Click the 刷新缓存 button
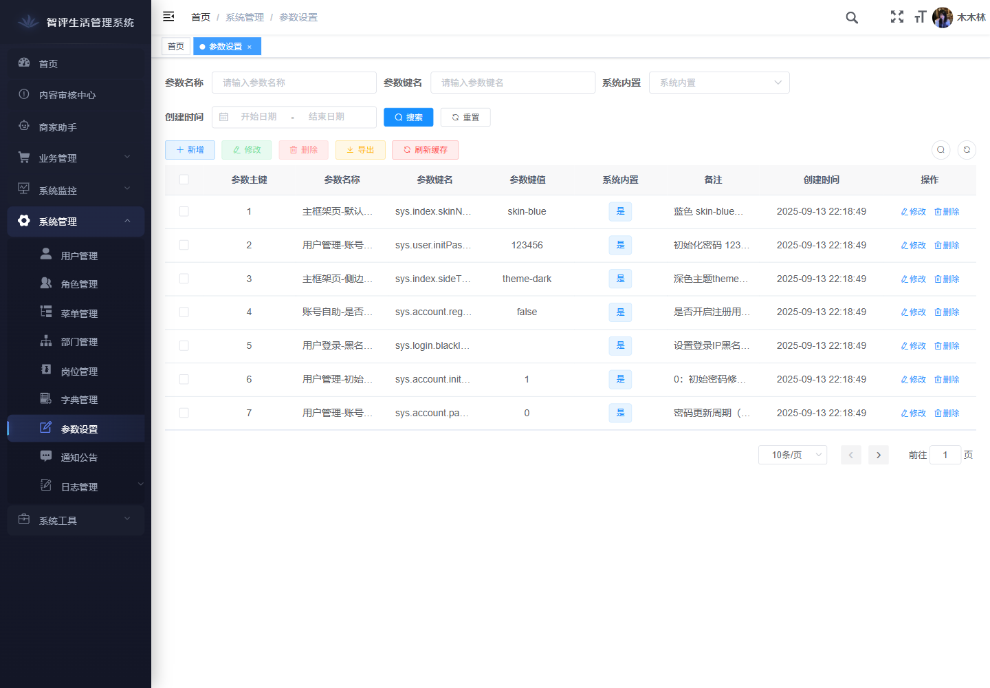This screenshot has width=990, height=688. tap(425, 150)
